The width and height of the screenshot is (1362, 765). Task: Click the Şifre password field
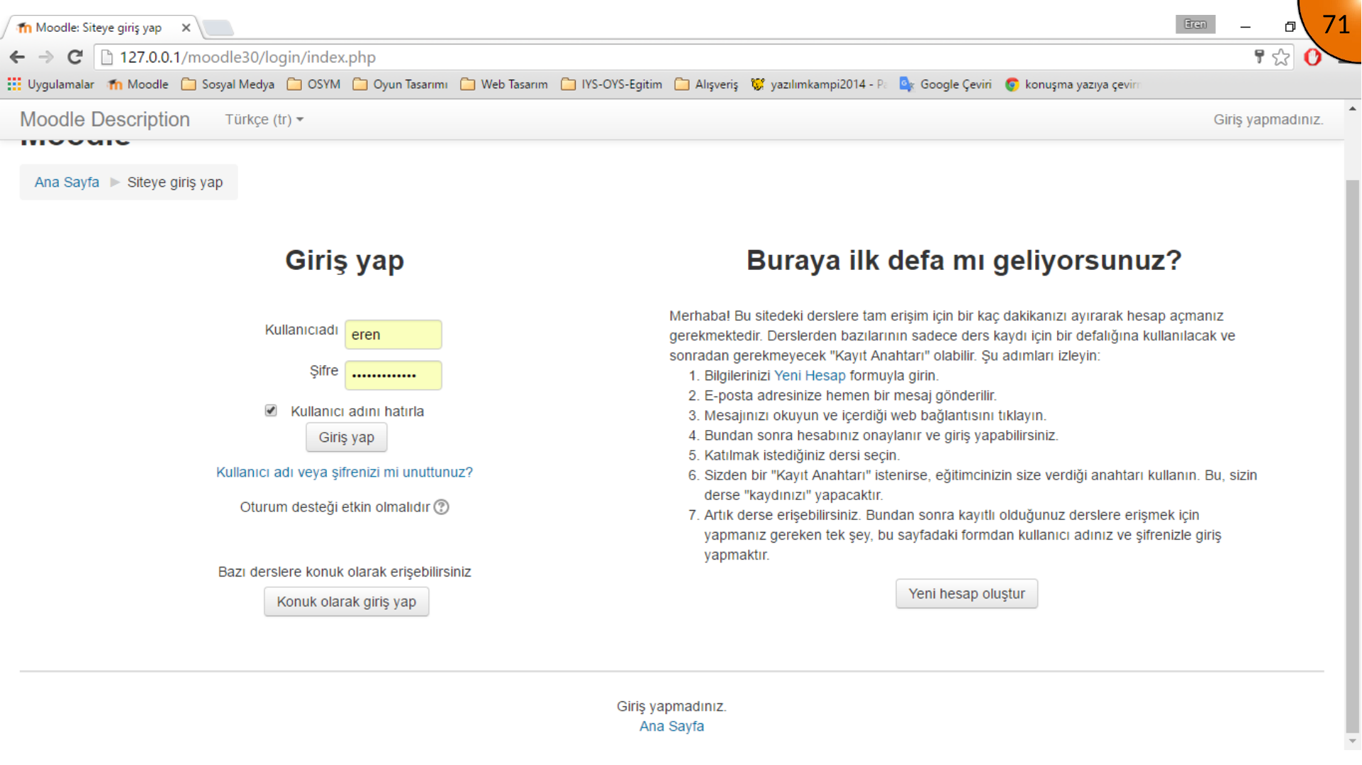(x=393, y=375)
